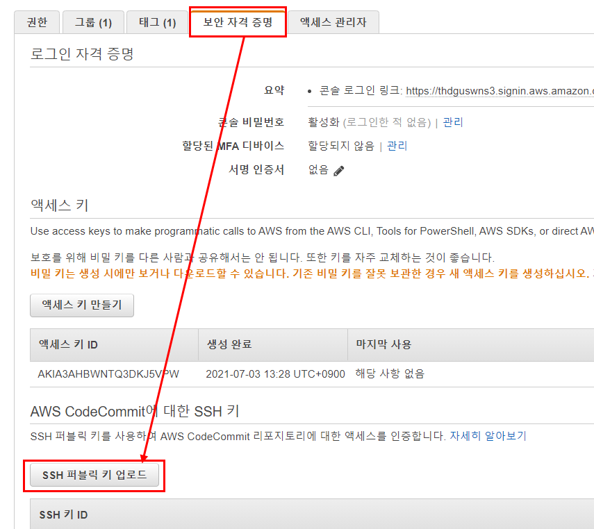Open the 태그 (1) tab
594x529 pixels.
click(x=157, y=22)
